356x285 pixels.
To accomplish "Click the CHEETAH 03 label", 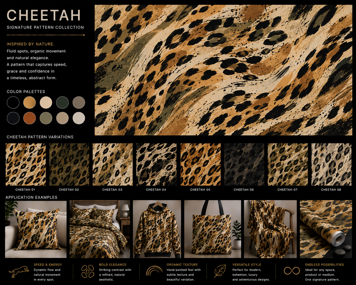I will point(112,190).
